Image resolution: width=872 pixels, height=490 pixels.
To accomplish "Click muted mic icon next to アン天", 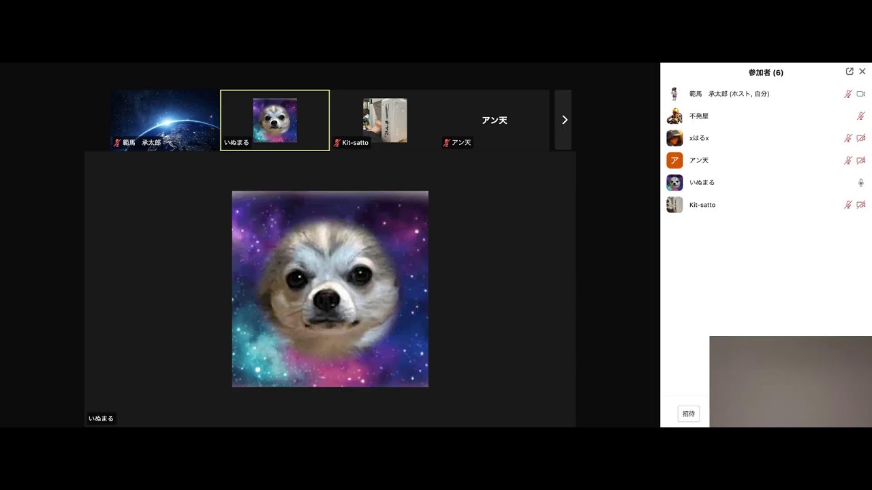I will pyautogui.click(x=848, y=161).
